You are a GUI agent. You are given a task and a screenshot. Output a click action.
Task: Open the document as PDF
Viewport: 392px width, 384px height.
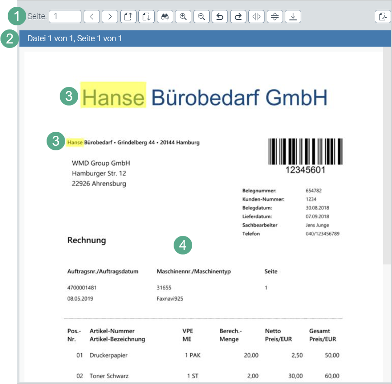[382, 16]
